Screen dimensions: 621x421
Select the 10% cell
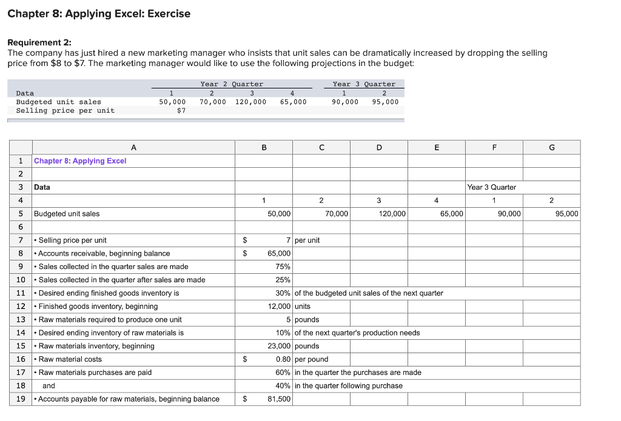tap(264, 333)
